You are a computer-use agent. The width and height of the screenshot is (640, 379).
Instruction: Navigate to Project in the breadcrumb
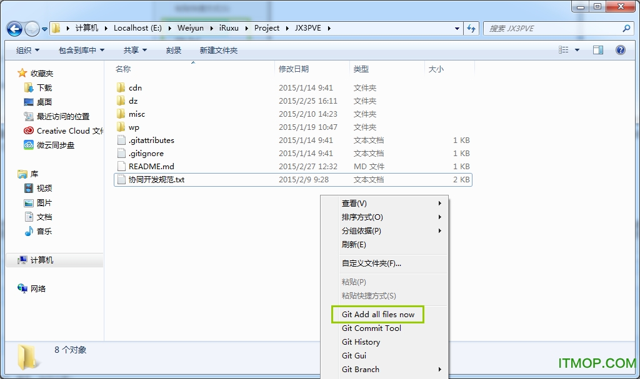coord(267,28)
